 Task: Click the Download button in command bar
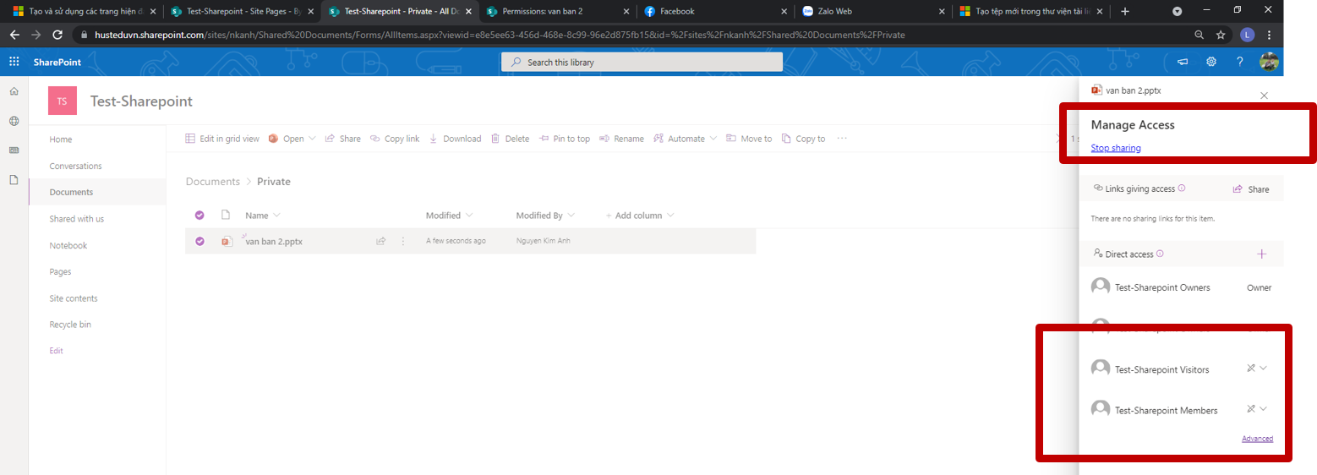coord(455,139)
